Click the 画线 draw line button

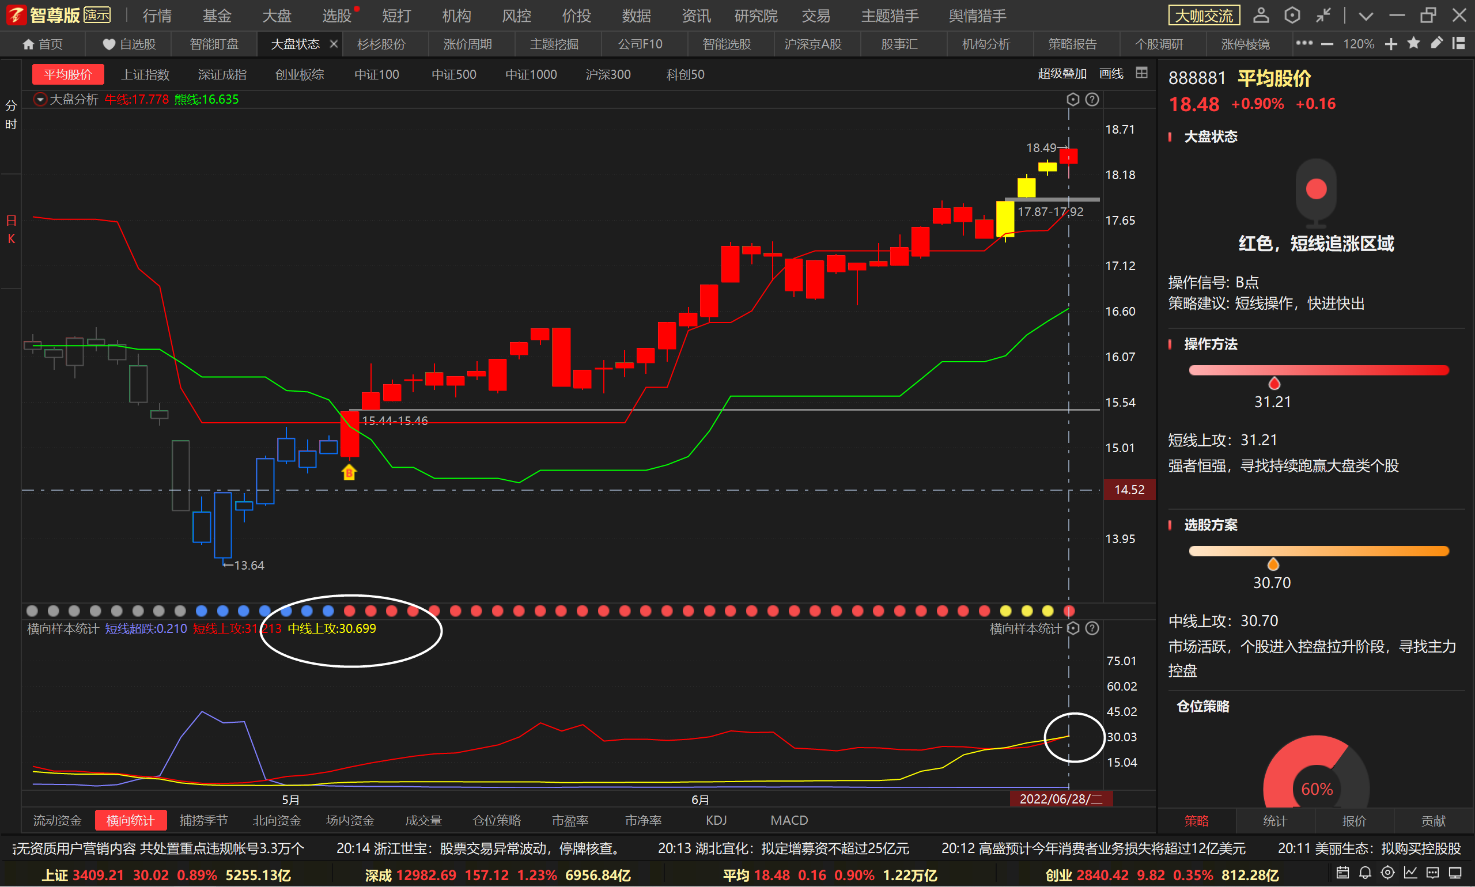(1111, 74)
